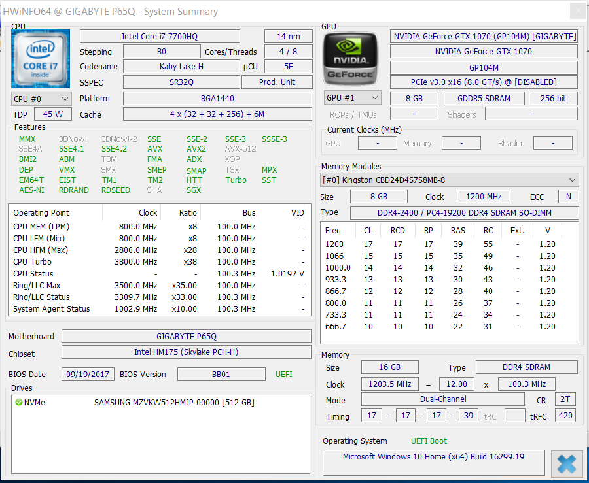Click the DDR4-2400 / PC4-19200 type field

[464, 212]
